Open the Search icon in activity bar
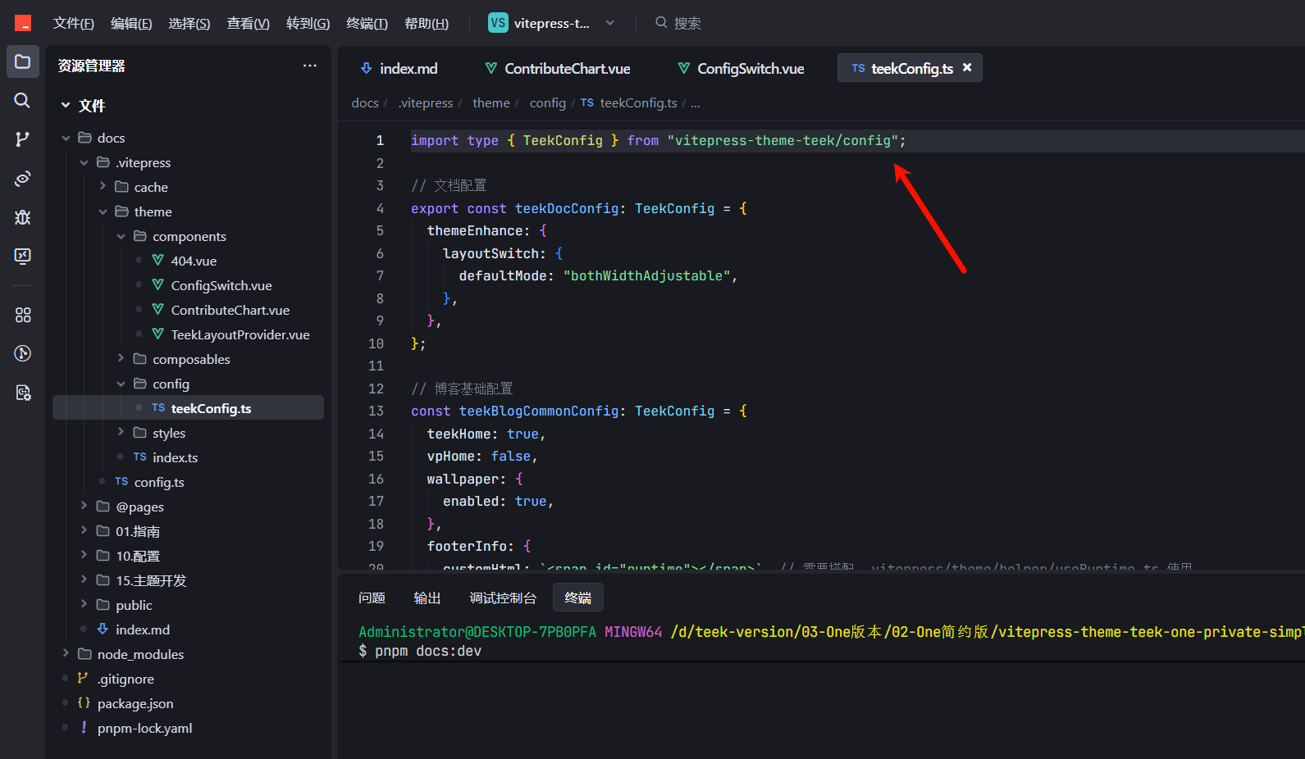1305x759 pixels. click(x=23, y=100)
